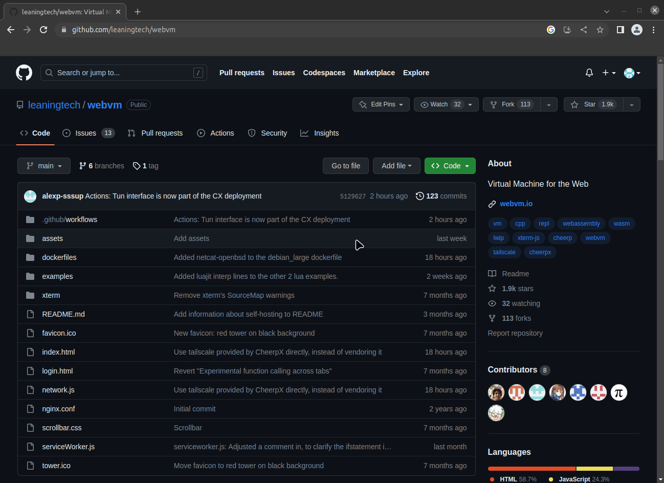Open Pull requests in top navigation
The width and height of the screenshot is (664, 483).
pyautogui.click(x=242, y=73)
